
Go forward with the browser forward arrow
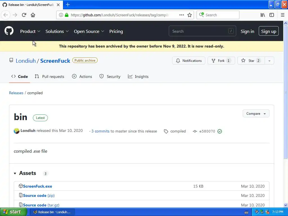15,15
